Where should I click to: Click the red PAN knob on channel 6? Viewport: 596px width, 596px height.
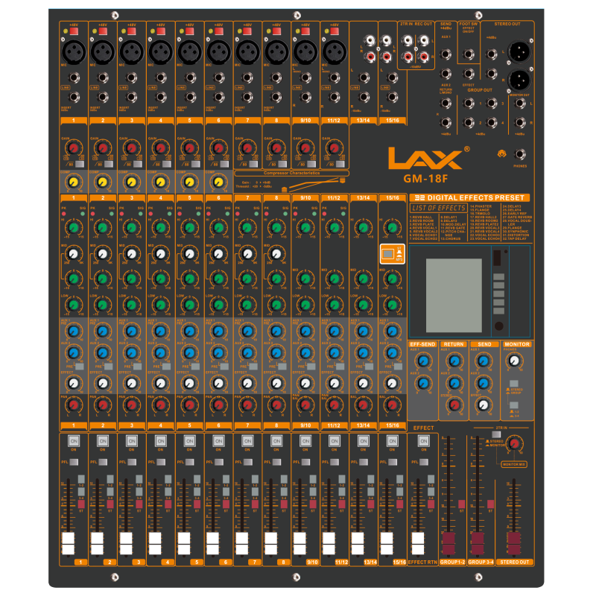(218, 405)
